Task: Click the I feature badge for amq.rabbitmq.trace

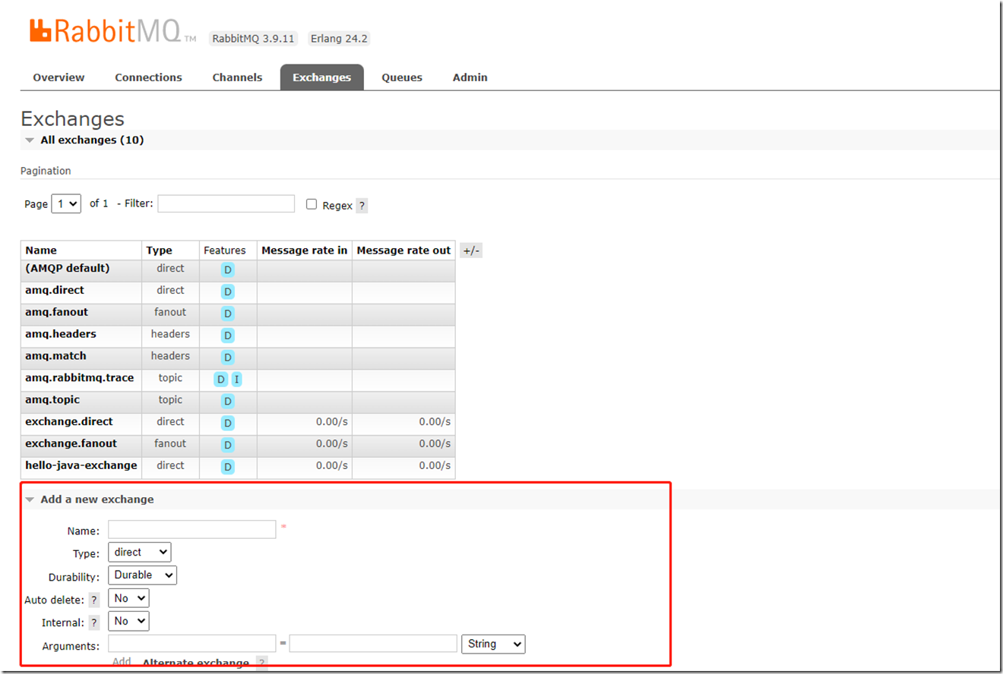Action: pos(237,380)
